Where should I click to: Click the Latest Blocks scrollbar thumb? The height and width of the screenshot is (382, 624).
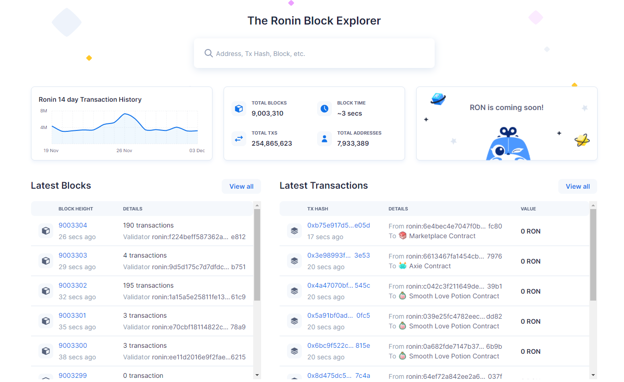[x=257, y=255]
